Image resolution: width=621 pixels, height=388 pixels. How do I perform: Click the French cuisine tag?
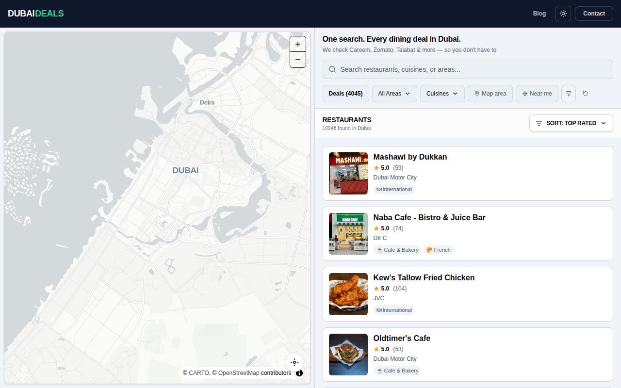[439, 250]
